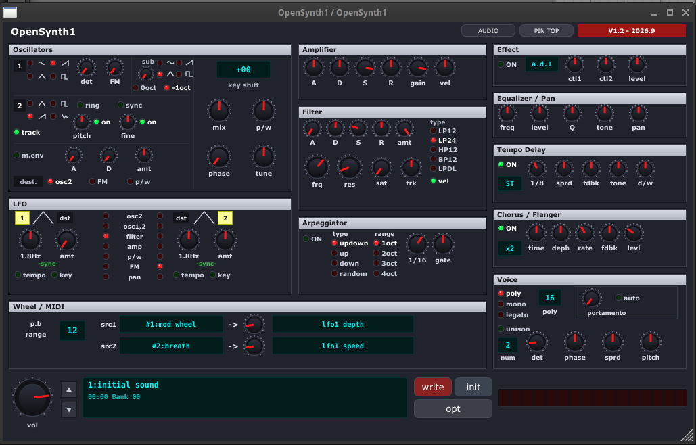Click the V1.2 - 2026.9 version button
Image resolution: width=696 pixels, height=445 pixels.
click(631, 30)
